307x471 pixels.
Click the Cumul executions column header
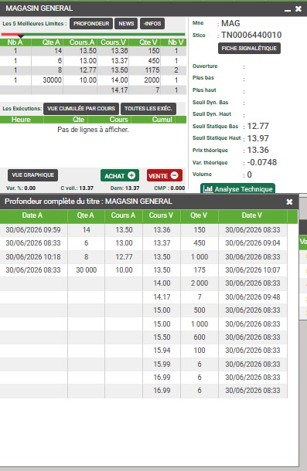162,120
